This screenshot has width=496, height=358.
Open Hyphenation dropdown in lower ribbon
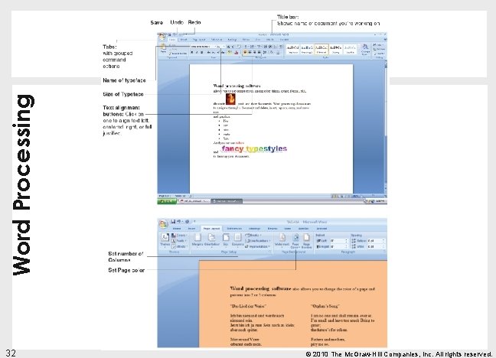258,246
